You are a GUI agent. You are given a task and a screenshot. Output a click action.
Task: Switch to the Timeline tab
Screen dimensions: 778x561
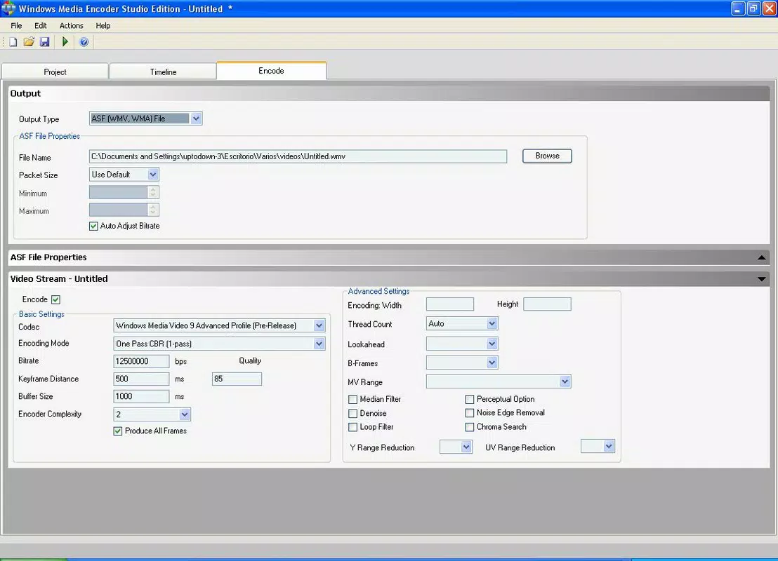163,72
